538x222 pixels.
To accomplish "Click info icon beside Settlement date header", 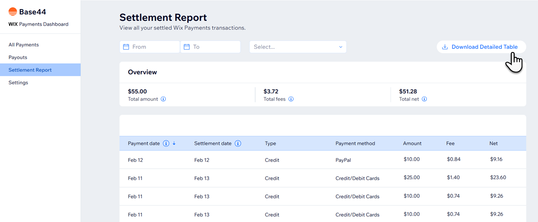I will [x=238, y=143].
